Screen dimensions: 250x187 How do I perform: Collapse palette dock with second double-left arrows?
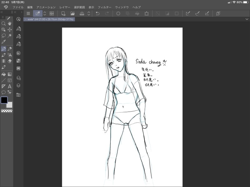[x=15, y=12]
